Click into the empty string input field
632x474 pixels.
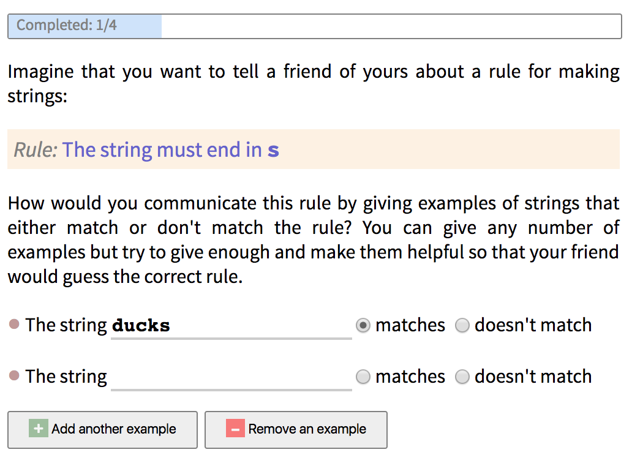[x=231, y=377]
